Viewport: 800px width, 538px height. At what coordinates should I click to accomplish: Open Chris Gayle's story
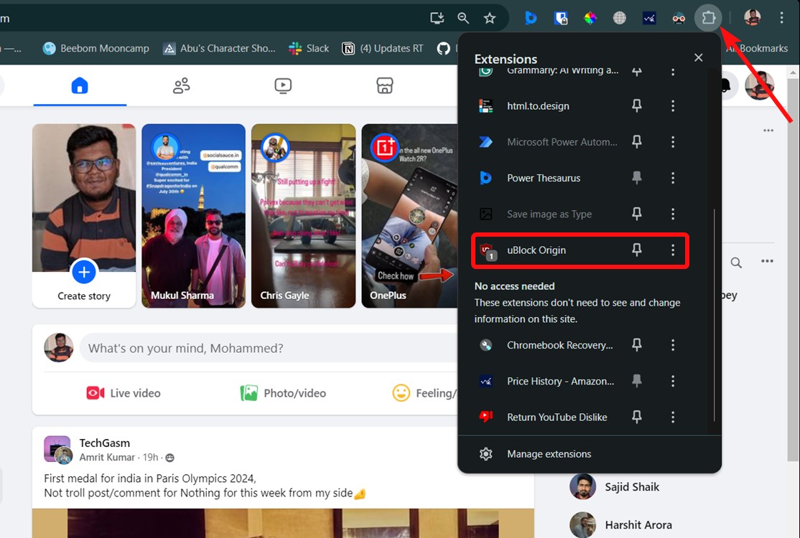pos(303,215)
